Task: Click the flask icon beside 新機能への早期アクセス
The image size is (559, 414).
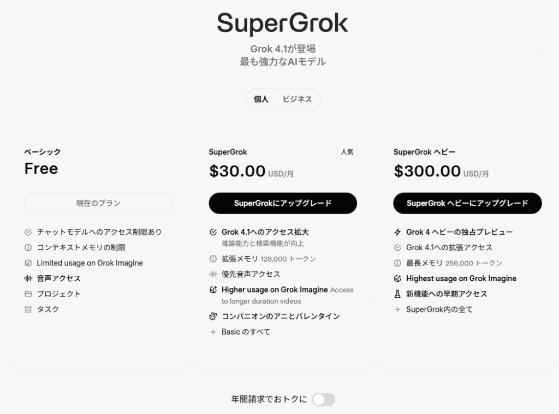Action: tap(398, 294)
